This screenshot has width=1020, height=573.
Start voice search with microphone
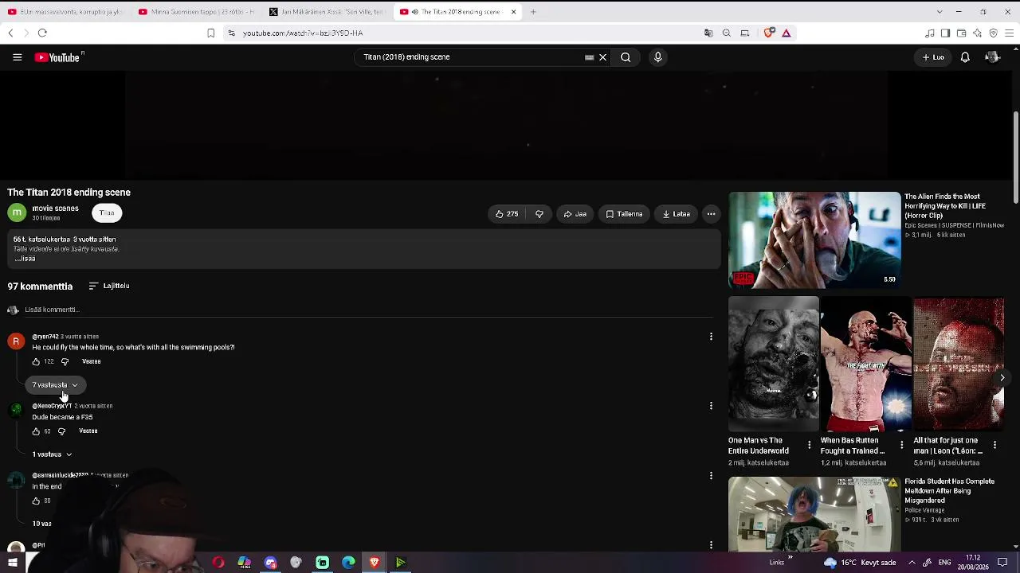(x=657, y=57)
